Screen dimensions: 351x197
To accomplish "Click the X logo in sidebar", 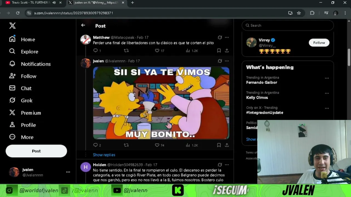I will 12,26.
